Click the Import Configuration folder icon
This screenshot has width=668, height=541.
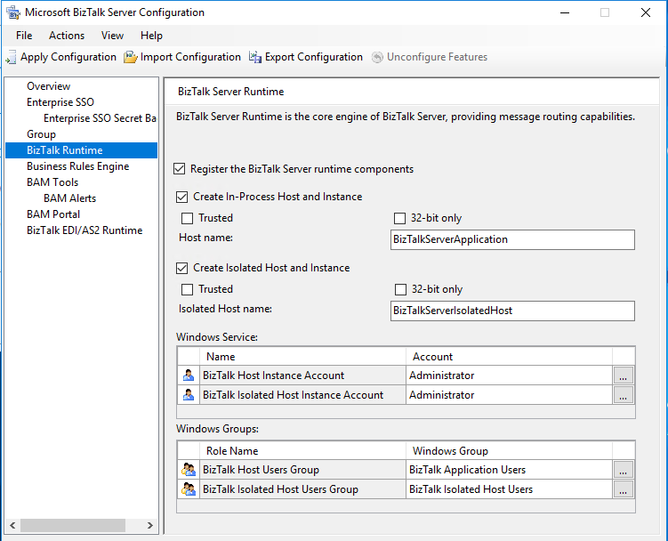(131, 57)
